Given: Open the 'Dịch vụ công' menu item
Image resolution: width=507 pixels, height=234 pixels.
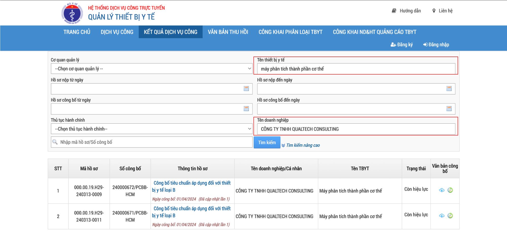Looking at the screenshot, I should pyautogui.click(x=117, y=32).
